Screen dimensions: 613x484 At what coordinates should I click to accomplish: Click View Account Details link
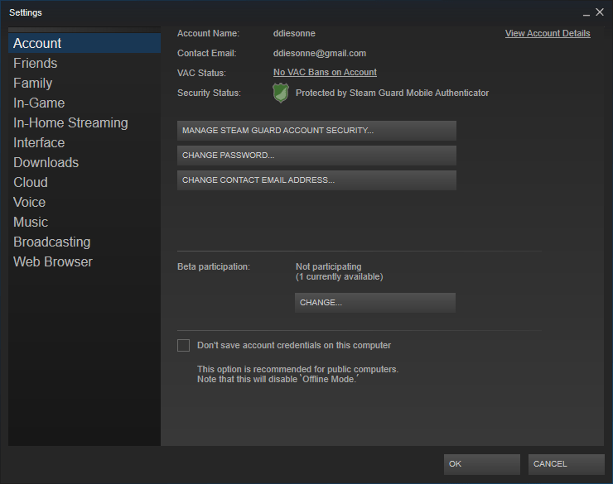(548, 34)
